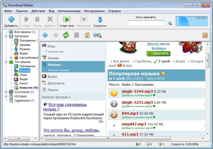This screenshot has width=213, height=149.
Task: Click the download speed graph
Action: 192,21
